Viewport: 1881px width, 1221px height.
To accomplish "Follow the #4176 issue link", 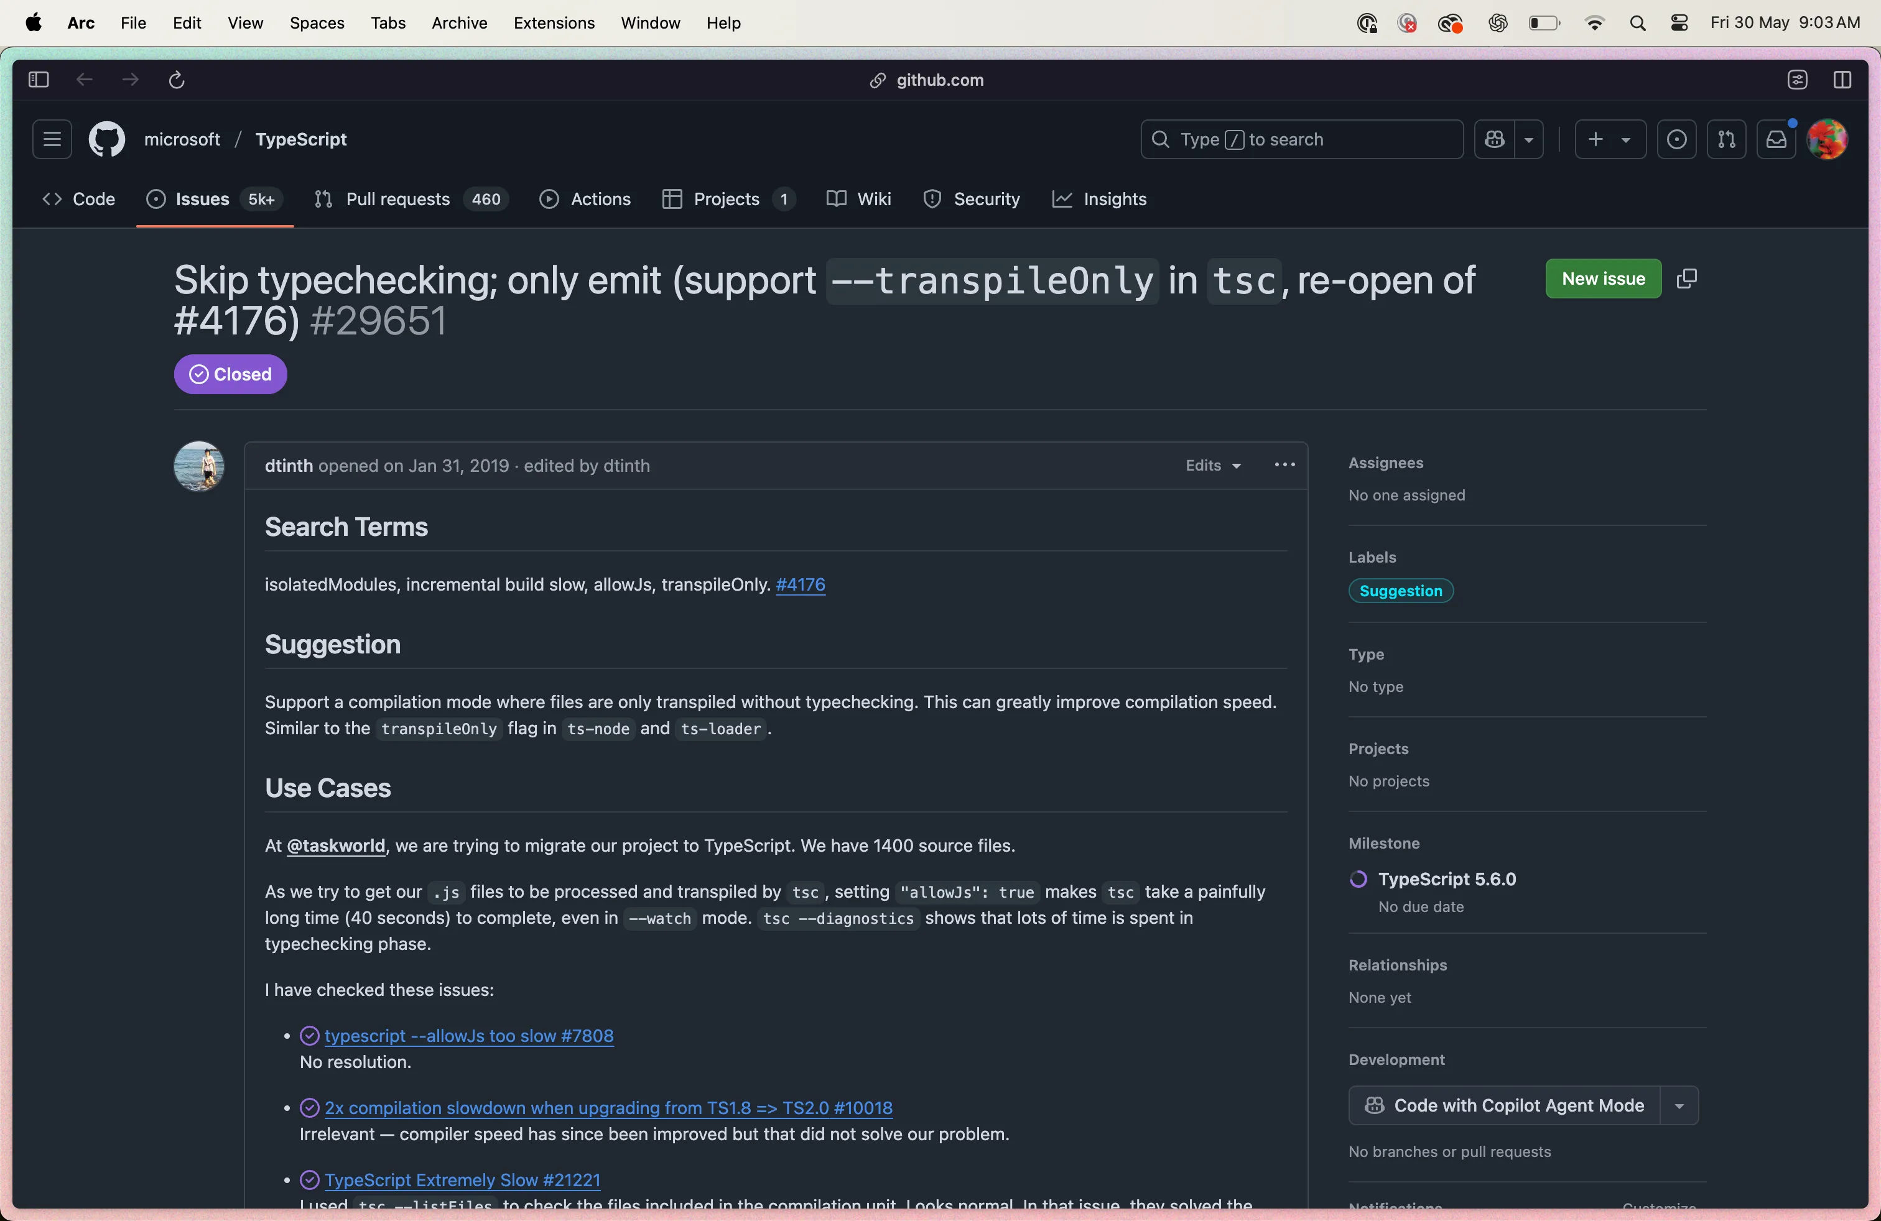I will pyautogui.click(x=801, y=584).
